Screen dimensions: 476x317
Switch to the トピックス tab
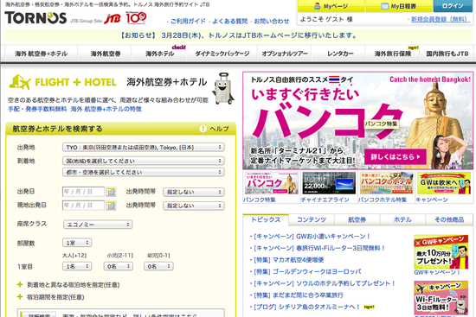(266, 219)
